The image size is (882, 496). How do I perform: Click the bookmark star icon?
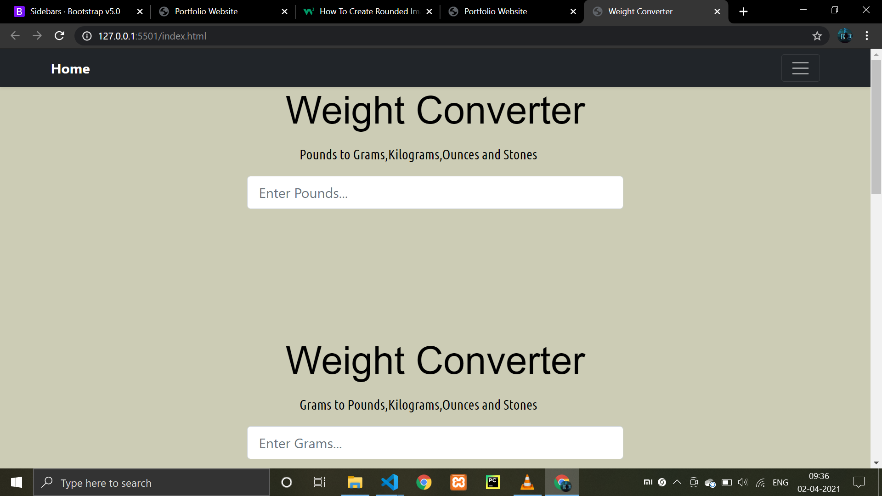817,36
